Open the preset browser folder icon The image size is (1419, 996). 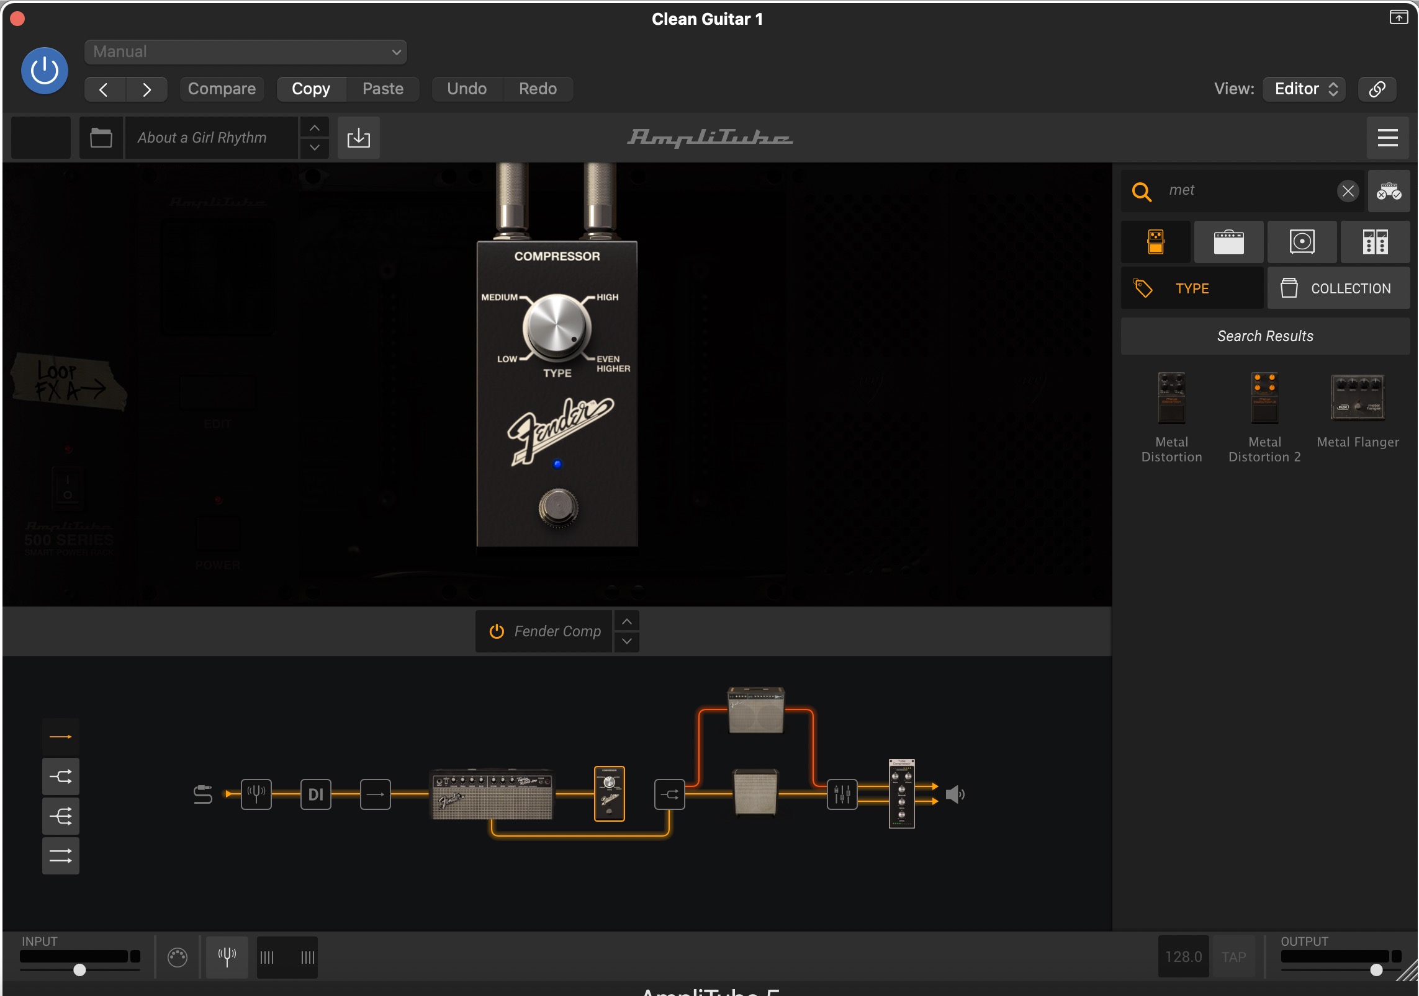point(101,138)
